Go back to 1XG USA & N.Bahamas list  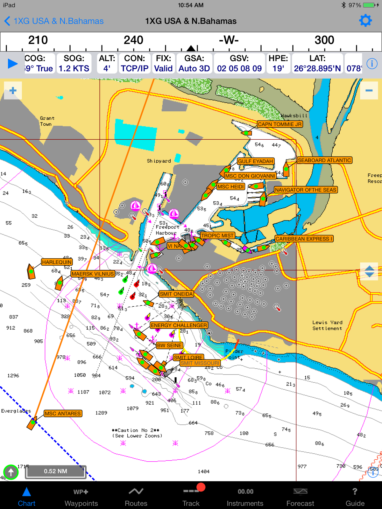tap(54, 21)
